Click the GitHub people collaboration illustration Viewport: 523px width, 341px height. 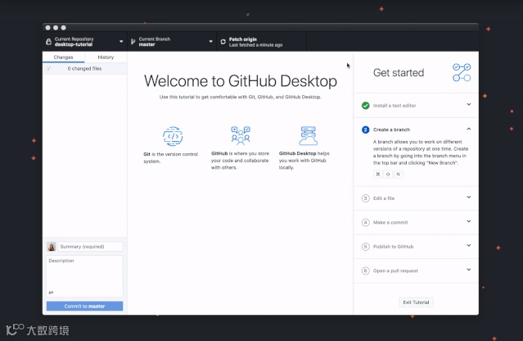point(241,135)
